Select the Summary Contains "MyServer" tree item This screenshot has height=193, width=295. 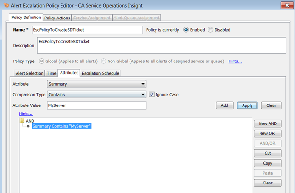(61, 126)
